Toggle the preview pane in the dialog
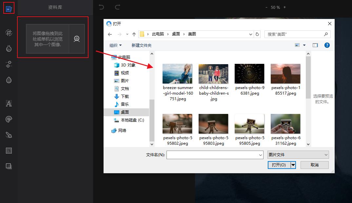 [315, 45]
